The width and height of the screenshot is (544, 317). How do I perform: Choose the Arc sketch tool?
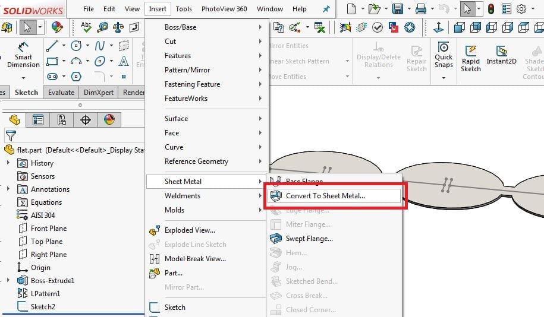pyautogui.click(x=76, y=61)
